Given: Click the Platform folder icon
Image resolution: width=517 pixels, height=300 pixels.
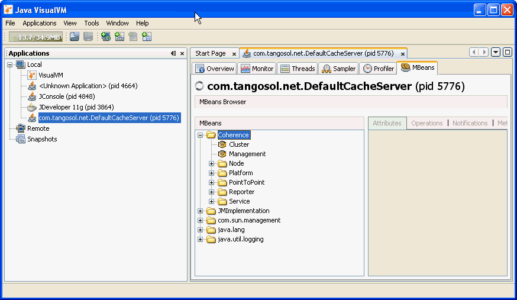Looking at the screenshot, I should coord(222,173).
